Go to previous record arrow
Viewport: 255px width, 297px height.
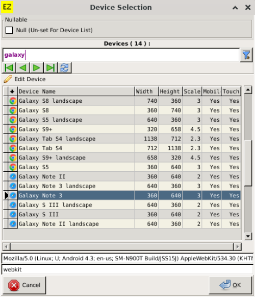(x=23, y=67)
